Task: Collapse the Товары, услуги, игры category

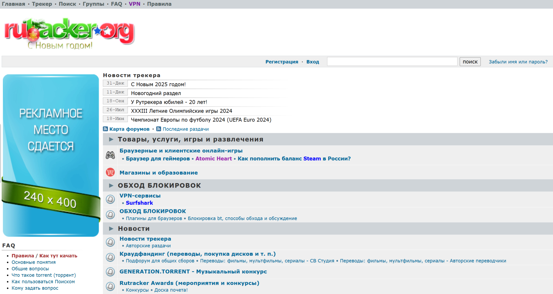Action: coord(111,140)
